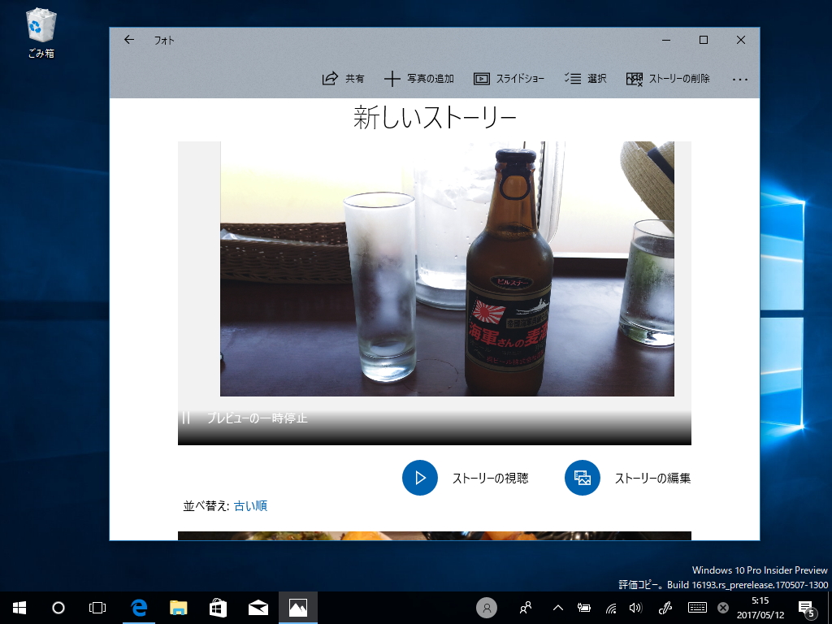The image size is (832, 624).
Task: Click the Cortana search icon
Action: [x=58, y=607]
